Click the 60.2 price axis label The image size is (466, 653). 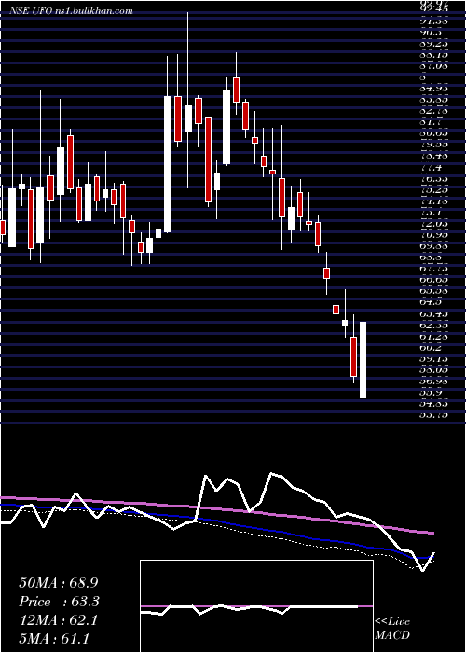click(x=431, y=347)
